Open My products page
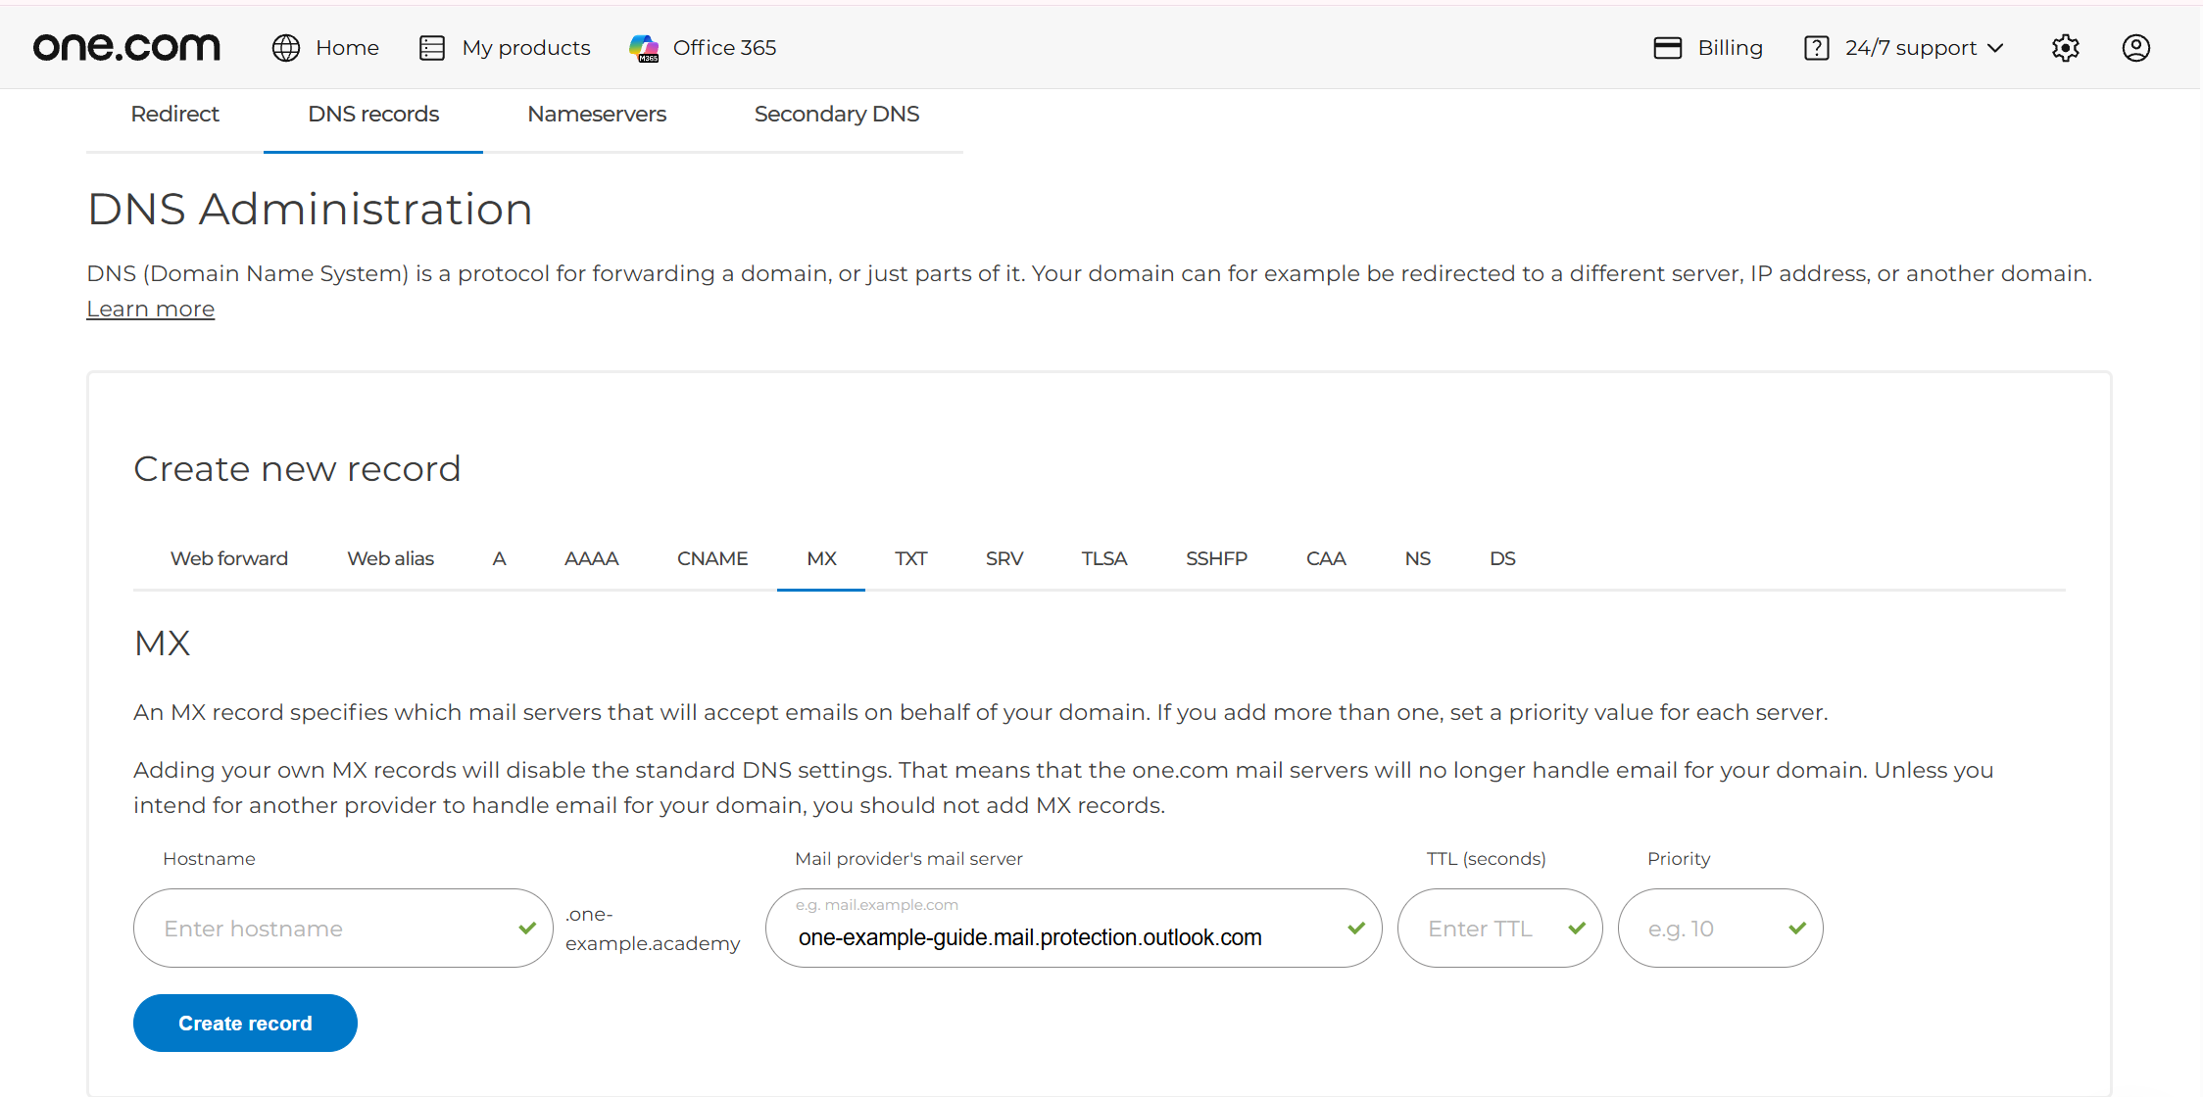2203x1097 pixels. (526, 48)
